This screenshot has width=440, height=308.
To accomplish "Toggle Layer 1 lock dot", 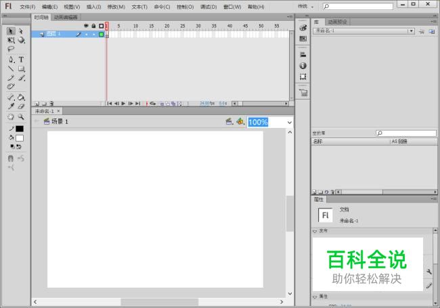I will tap(93, 35).
